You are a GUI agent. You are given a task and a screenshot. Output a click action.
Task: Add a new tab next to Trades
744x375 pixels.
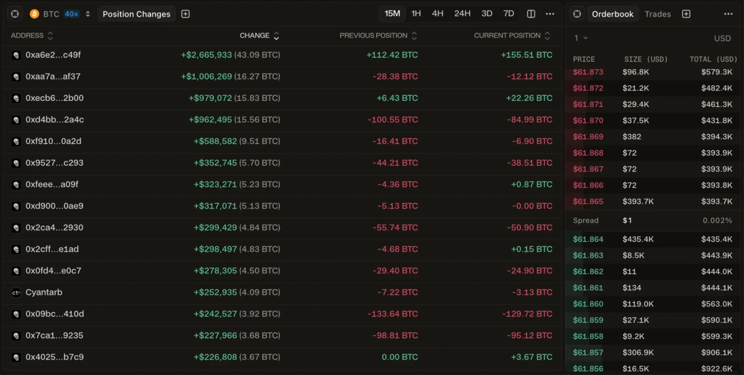(x=686, y=14)
